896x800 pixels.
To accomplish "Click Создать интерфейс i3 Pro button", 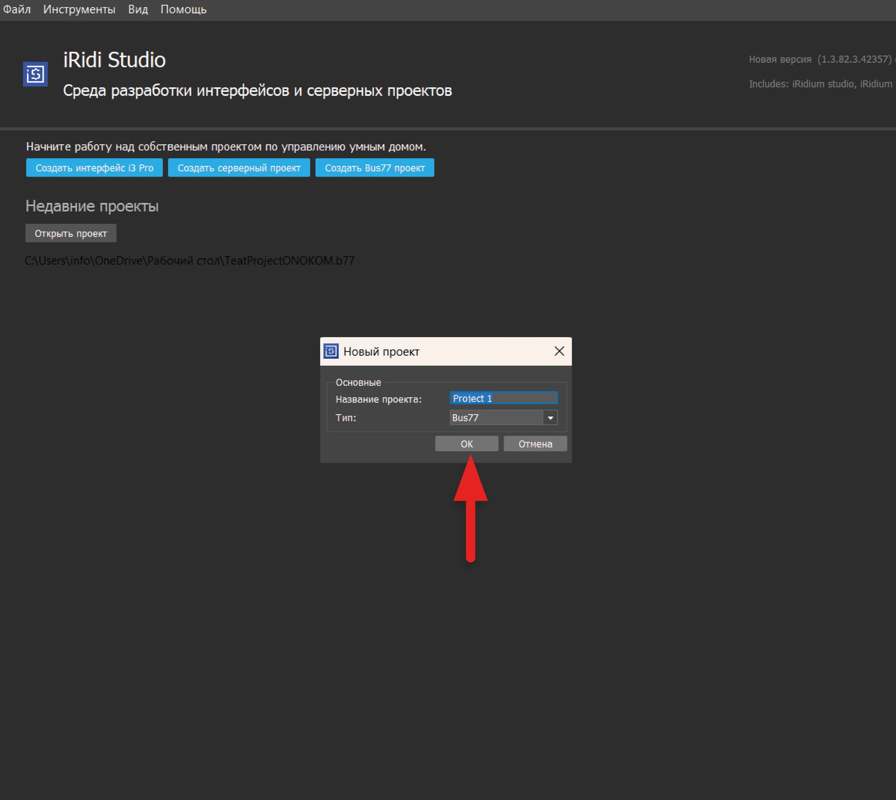I will (94, 168).
